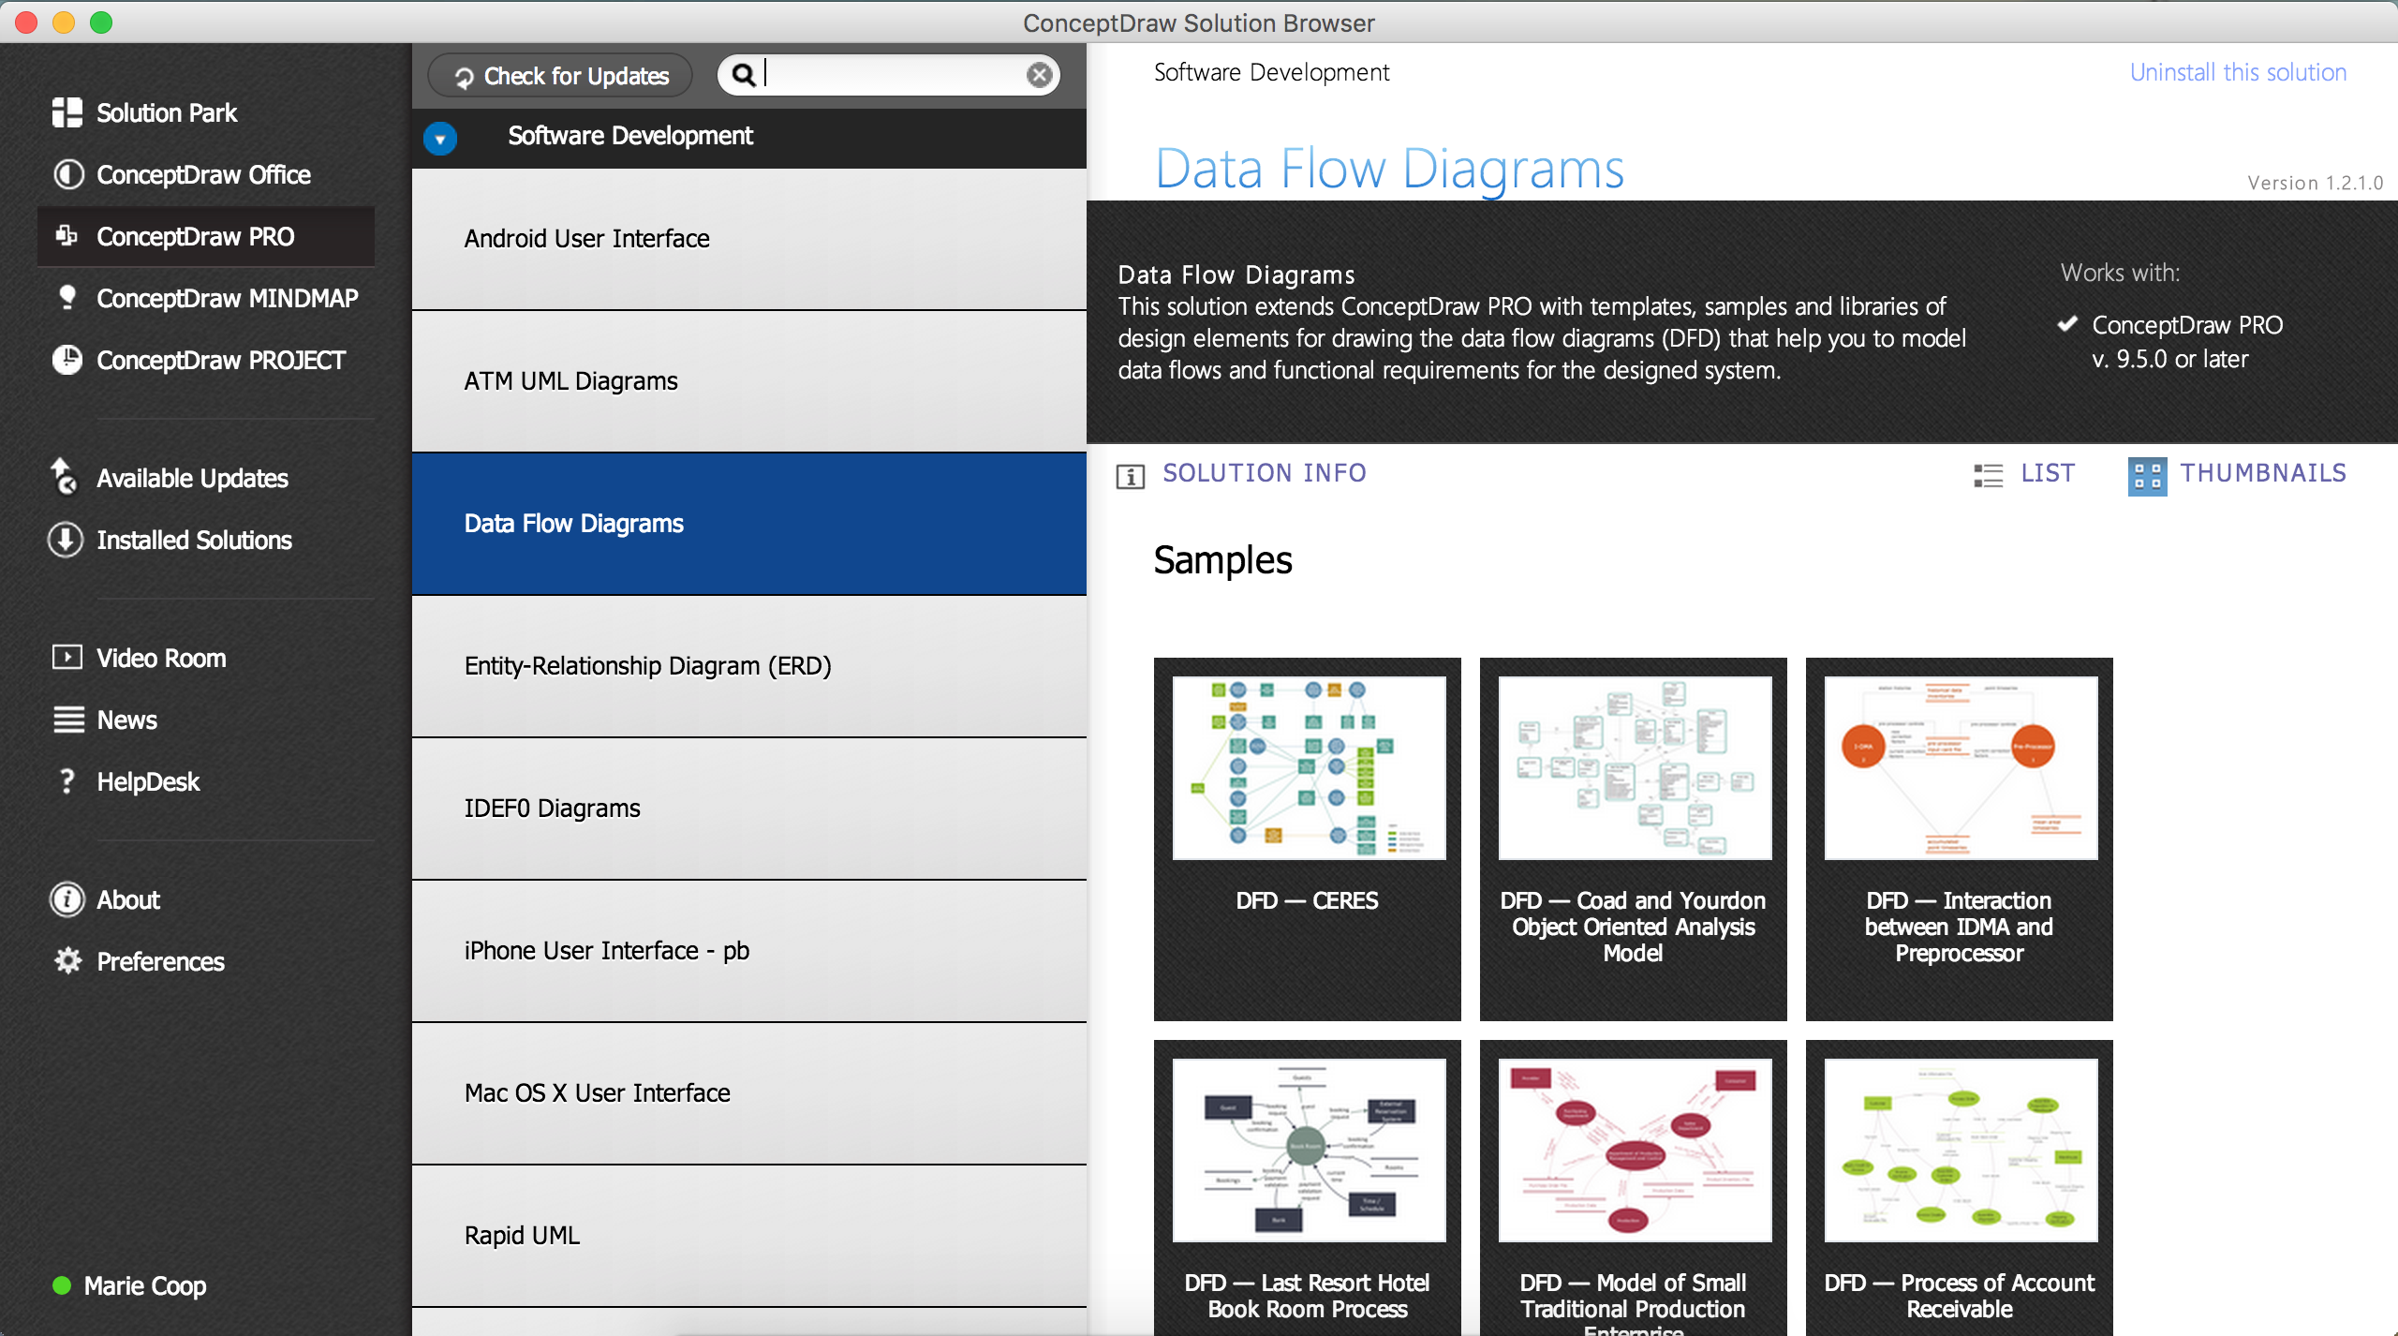2398x1336 pixels.
Task: Open Available Updates icon
Action: pos(65,477)
